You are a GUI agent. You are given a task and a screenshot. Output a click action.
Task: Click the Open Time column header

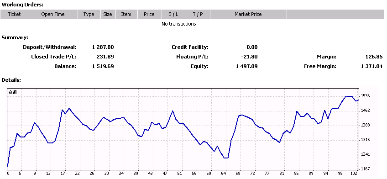pyautogui.click(x=53, y=14)
